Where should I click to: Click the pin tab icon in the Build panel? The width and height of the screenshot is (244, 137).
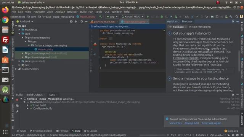click(17, 112)
